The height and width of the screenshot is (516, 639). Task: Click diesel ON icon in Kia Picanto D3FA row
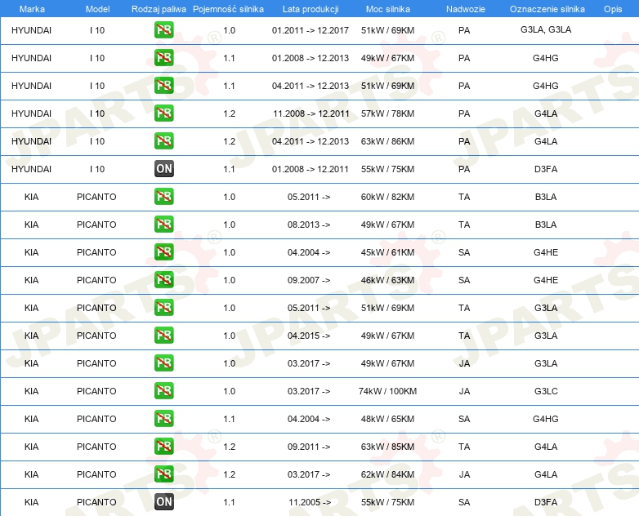(x=163, y=502)
